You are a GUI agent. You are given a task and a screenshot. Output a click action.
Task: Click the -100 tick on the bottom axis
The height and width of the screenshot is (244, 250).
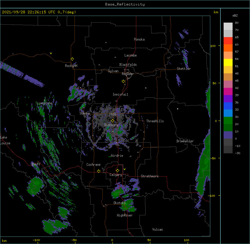point(36,240)
